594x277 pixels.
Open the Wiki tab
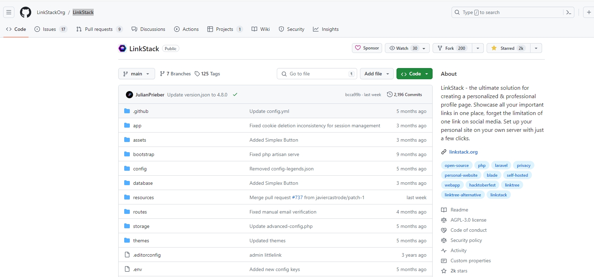pyautogui.click(x=261, y=29)
